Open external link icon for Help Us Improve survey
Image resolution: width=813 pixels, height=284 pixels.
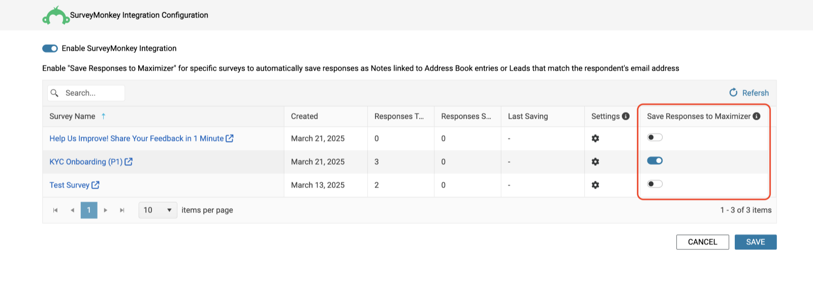tap(230, 138)
